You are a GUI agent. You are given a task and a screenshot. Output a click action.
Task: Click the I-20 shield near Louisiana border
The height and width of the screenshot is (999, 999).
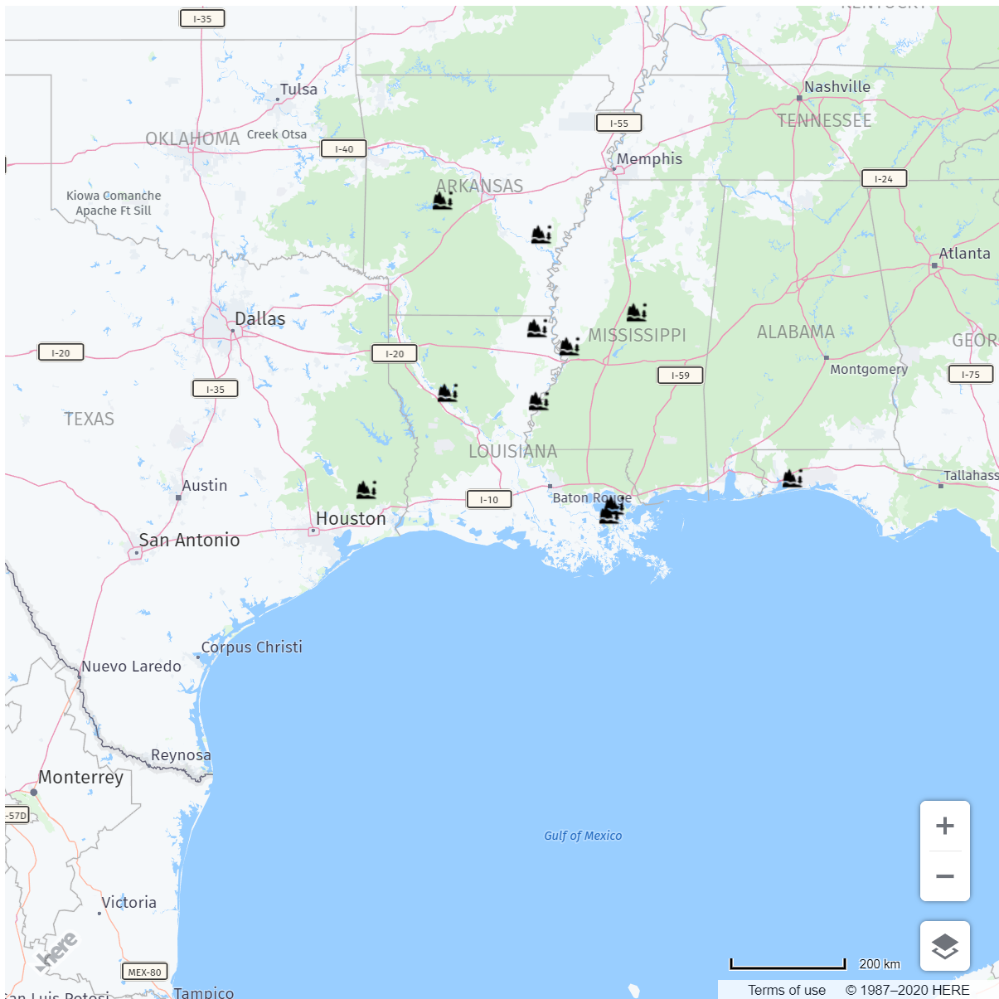395,353
